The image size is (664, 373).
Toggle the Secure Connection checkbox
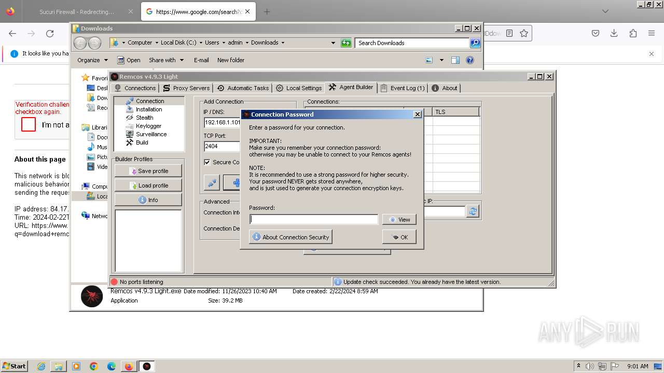207,162
